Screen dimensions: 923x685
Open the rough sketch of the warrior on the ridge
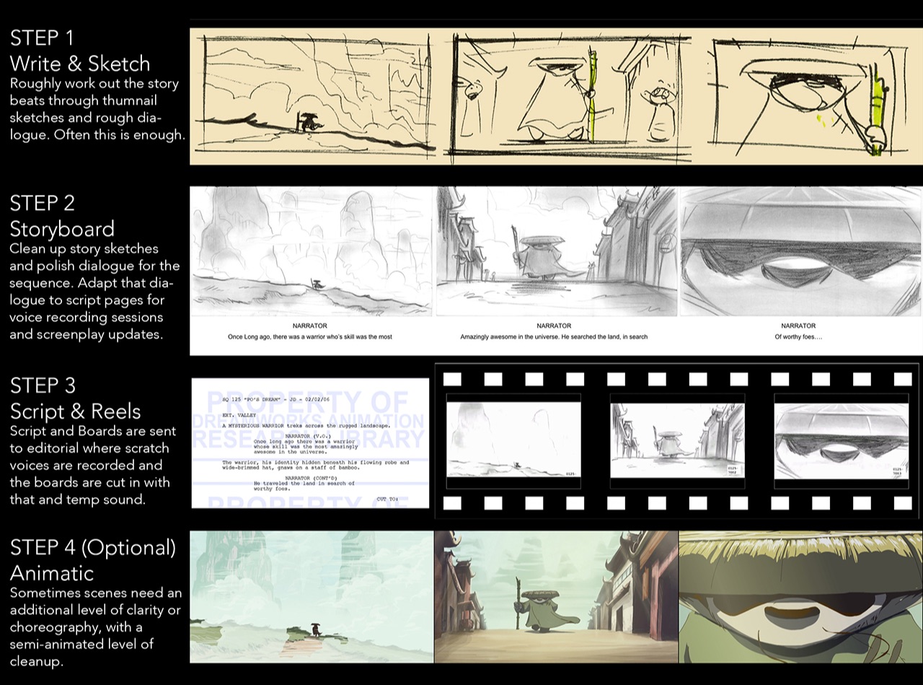tap(316, 96)
